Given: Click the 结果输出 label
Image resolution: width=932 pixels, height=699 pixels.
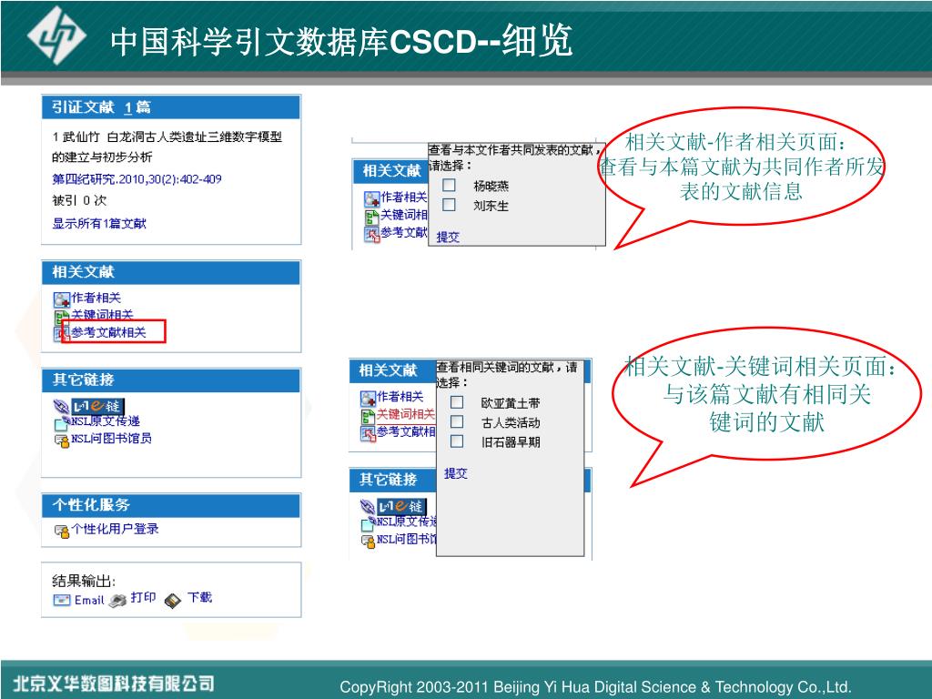Looking at the screenshot, I should (84, 580).
